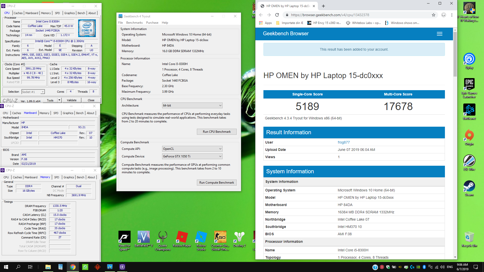The image size is (484, 272).
Task: Click the Close button in CPU-Z
Action: pos(91,100)
